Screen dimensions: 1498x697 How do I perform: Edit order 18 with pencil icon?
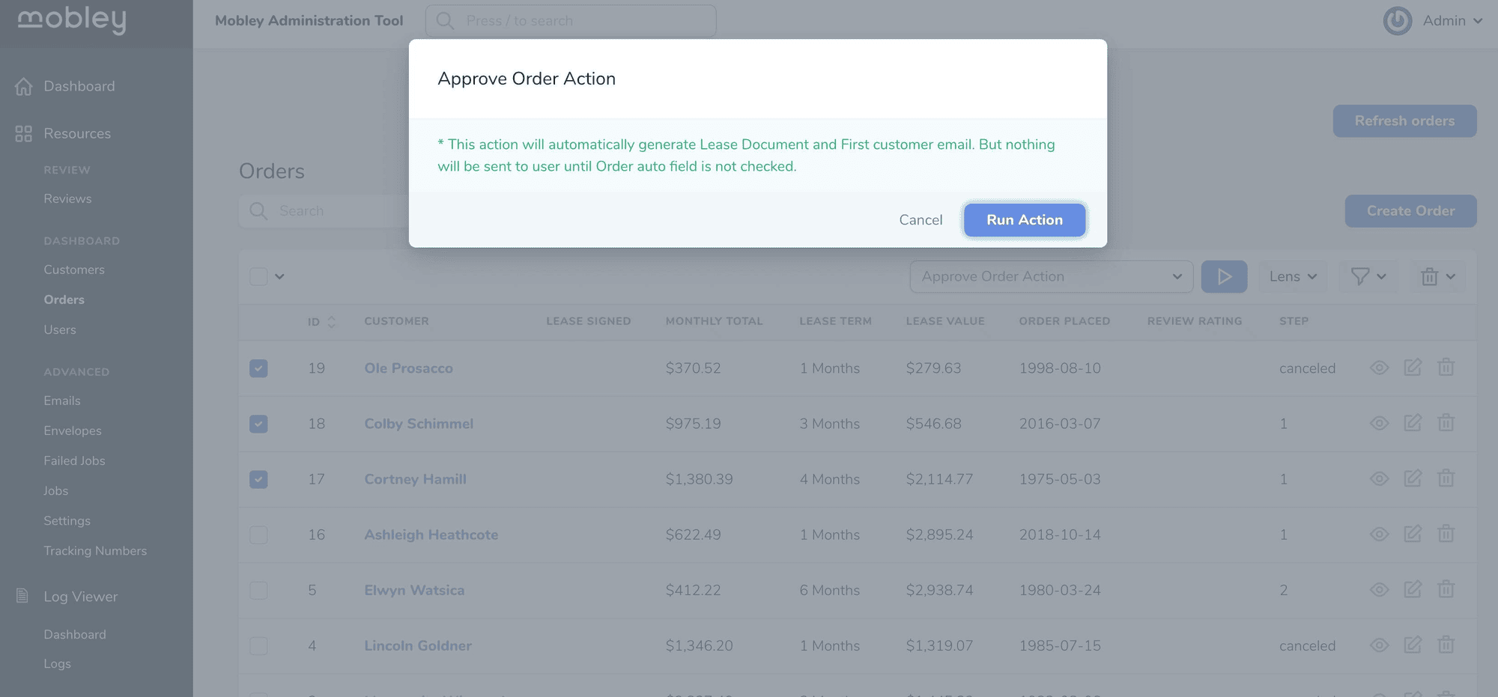click(x=1413, y=423)
